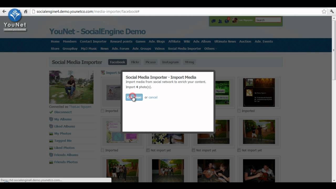Image resolution: width=336 pixels, height=189 pixels.
Task: Tick the first row's leftmost Imported checkbox
Action: point(103,111)
